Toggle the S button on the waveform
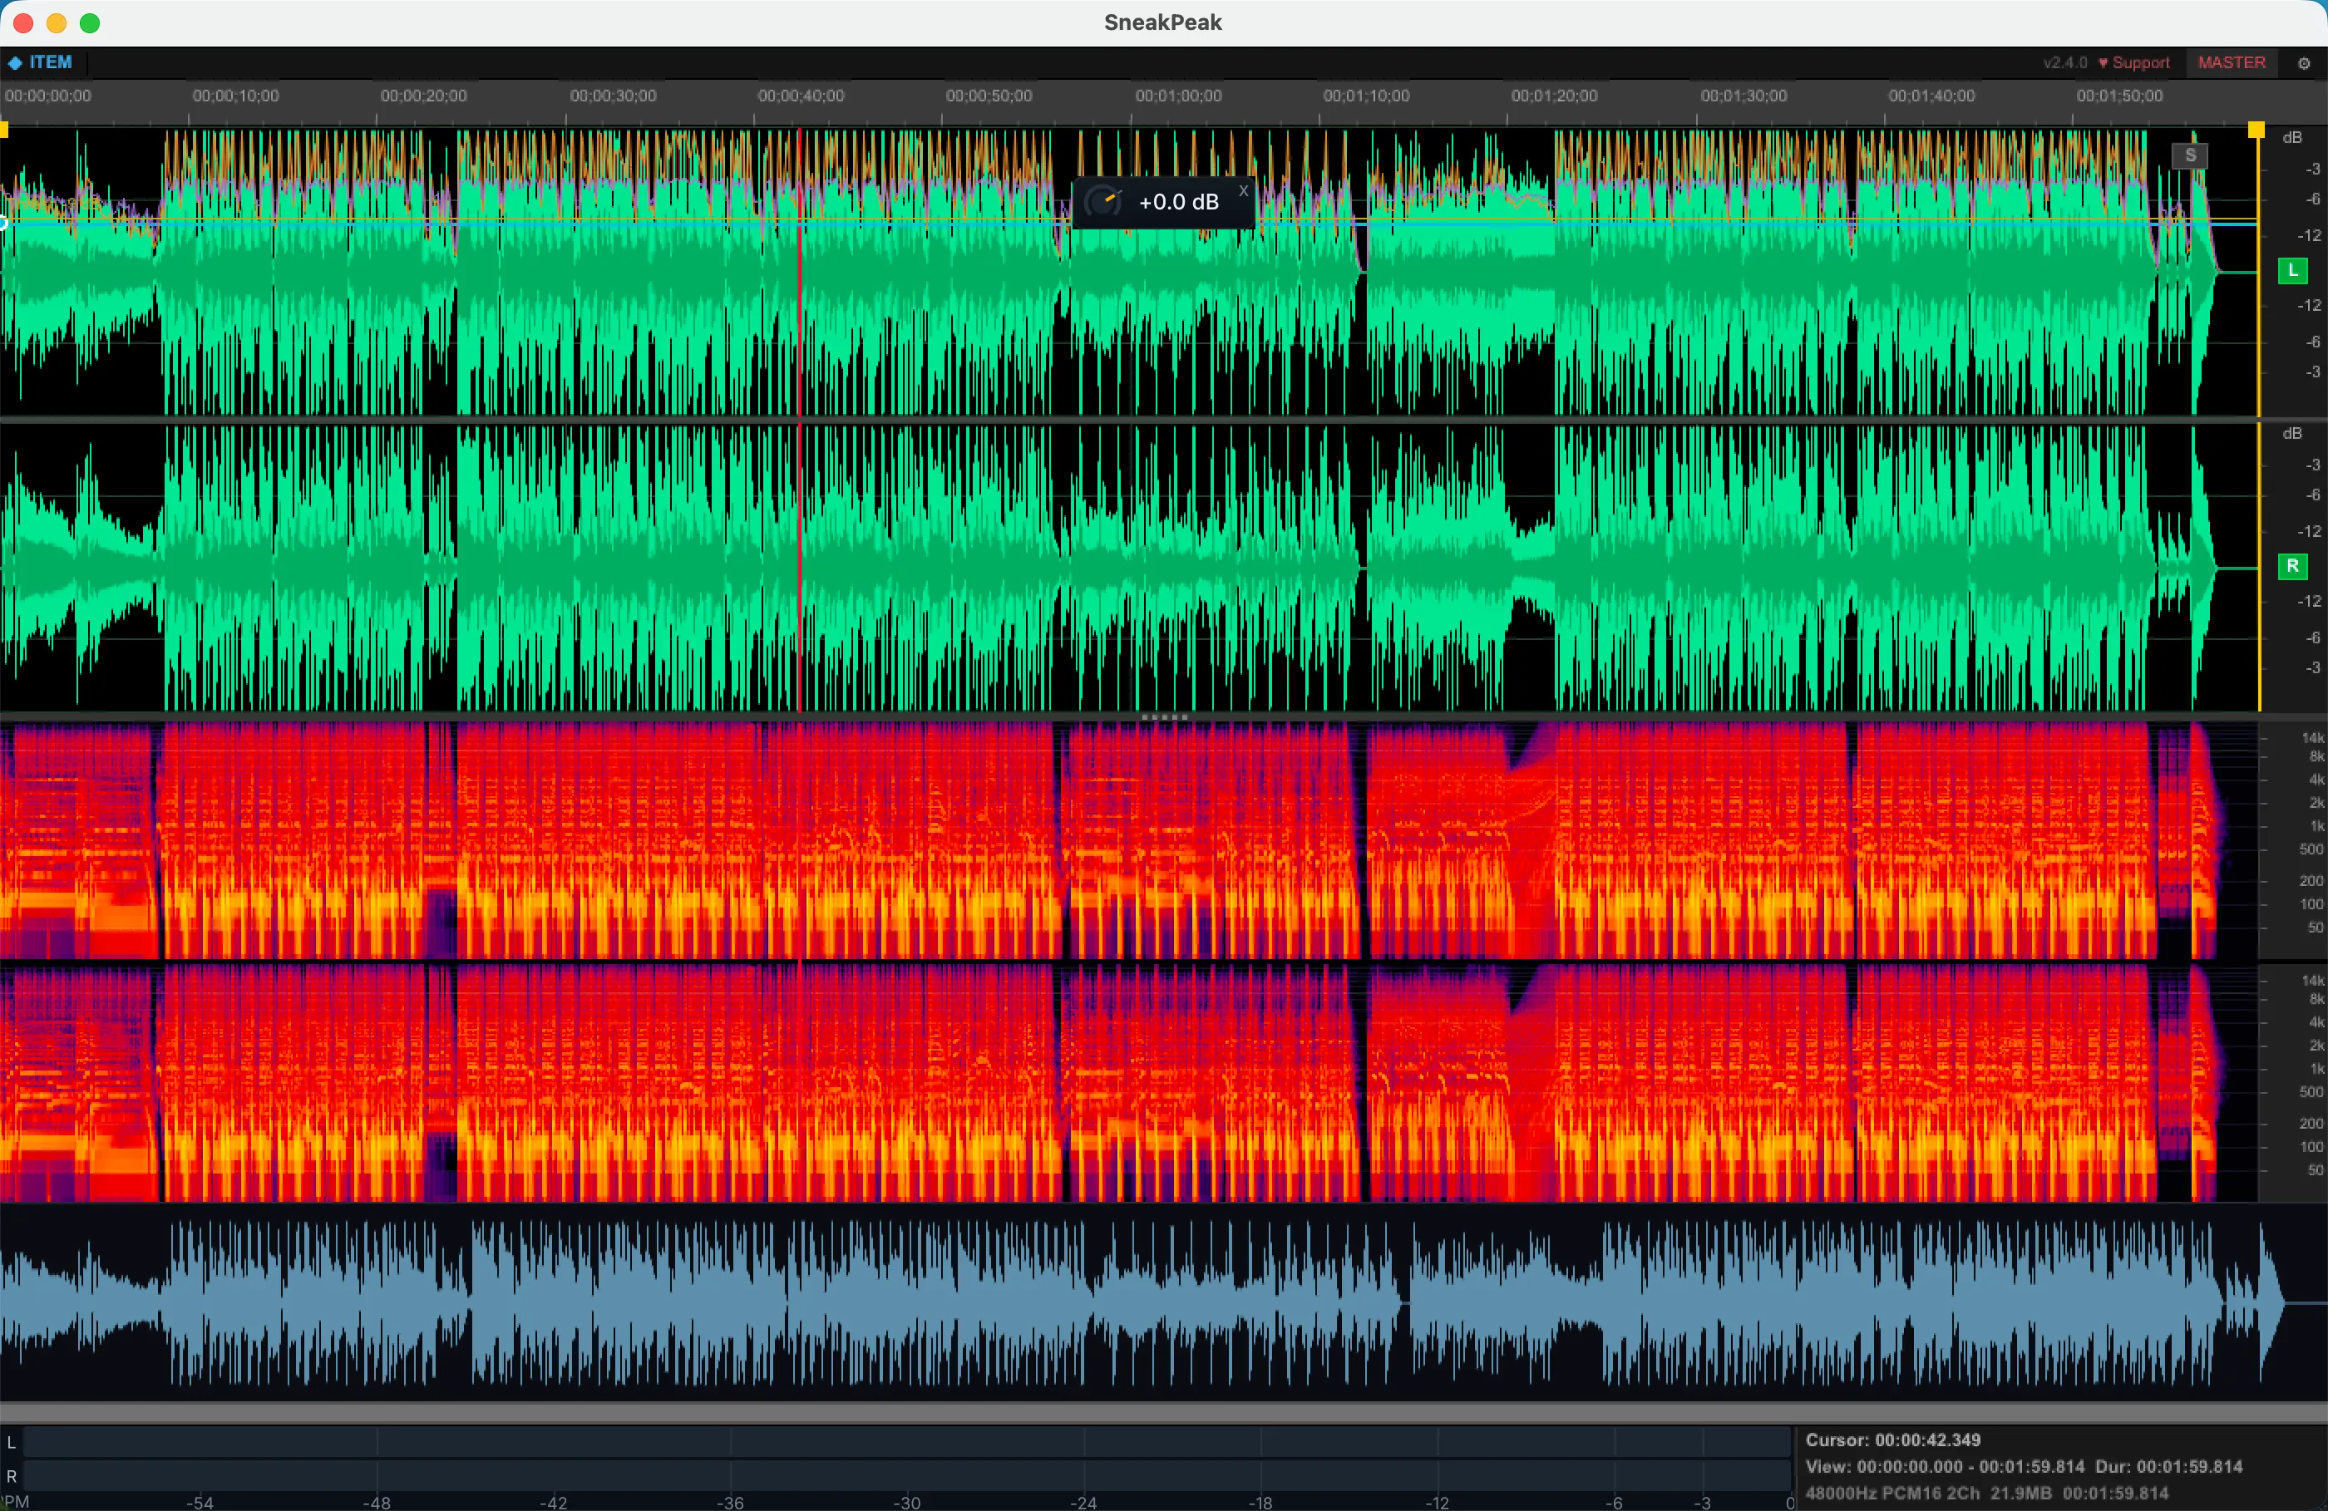Image resolution: width=2328 pixels, height=1511 pixels. (x=2190, y=155)
